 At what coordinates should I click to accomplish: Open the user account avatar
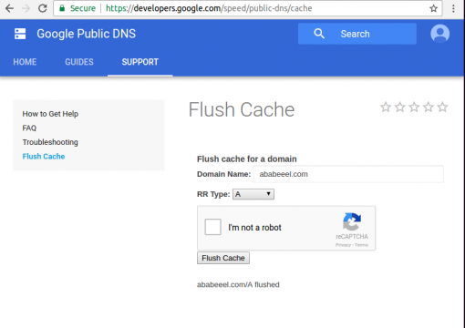click(439, 34)
